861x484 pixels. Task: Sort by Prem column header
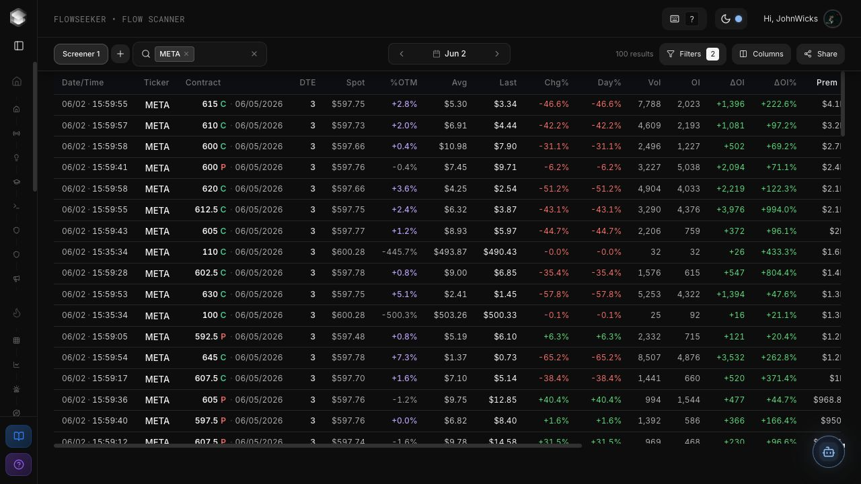click(827, 83)
